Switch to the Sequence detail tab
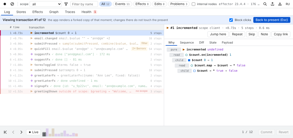The image size is (293, 138). pyautogui.click(x=187, y=42)
